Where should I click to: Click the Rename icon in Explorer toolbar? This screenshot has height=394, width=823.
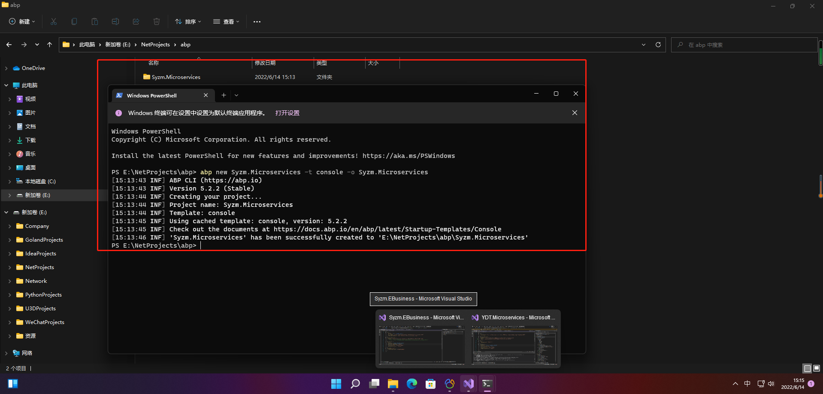coord(115,21)
